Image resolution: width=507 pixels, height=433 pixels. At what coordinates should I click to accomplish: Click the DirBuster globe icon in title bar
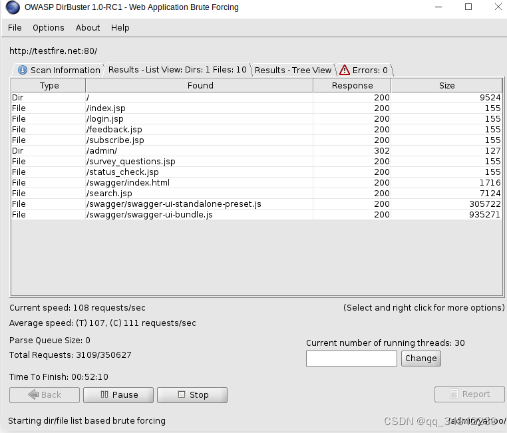[x=13, y=7]
